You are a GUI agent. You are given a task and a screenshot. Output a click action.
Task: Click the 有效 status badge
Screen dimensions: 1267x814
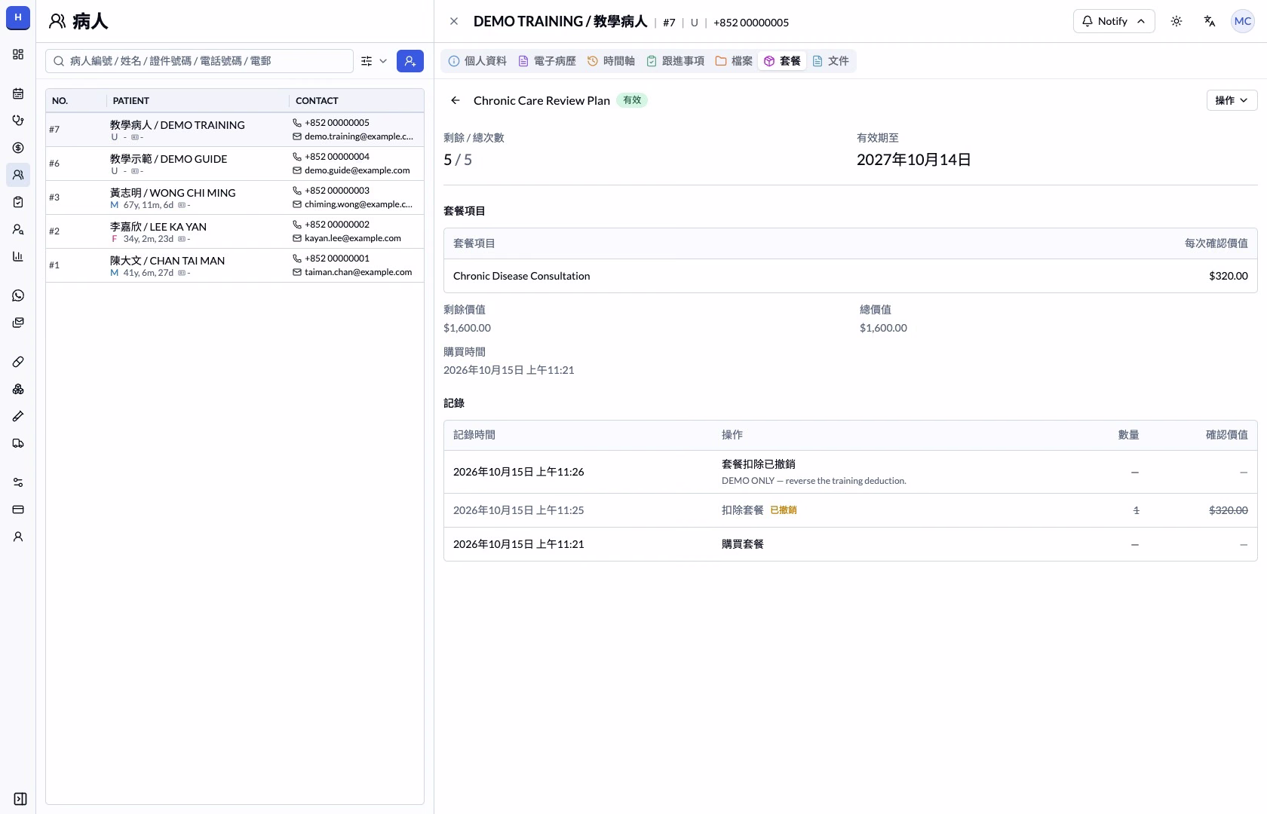(x=632, y=100)
